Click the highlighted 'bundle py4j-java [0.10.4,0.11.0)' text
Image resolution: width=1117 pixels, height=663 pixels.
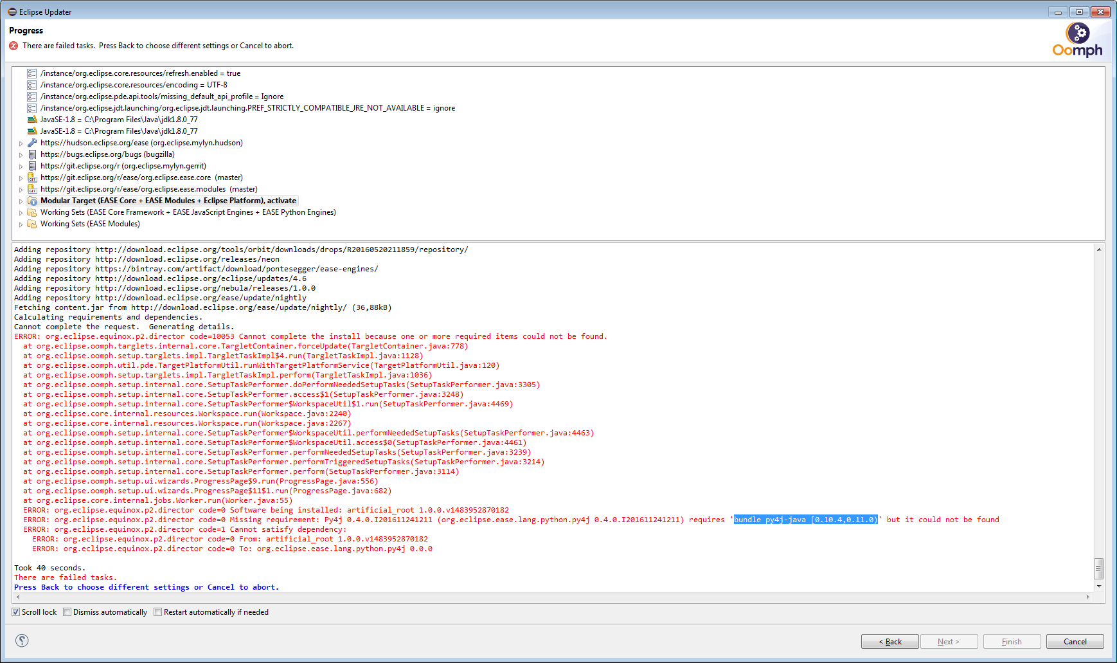[806, 520]
